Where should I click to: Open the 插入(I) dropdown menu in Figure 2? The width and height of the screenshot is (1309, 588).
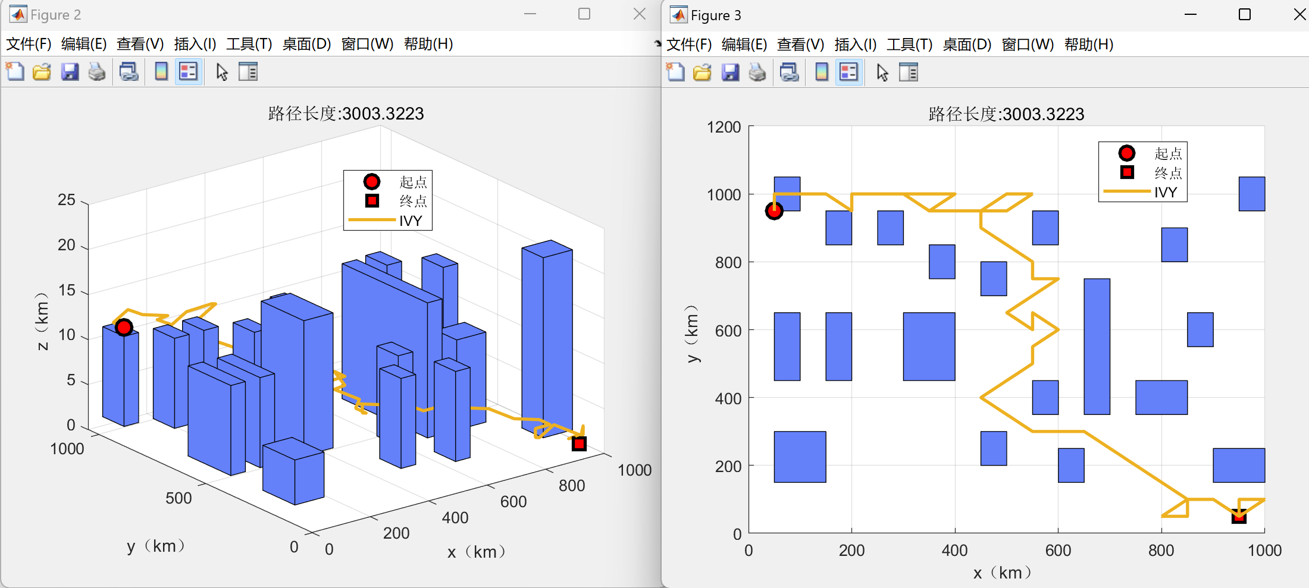click(195, 44)
